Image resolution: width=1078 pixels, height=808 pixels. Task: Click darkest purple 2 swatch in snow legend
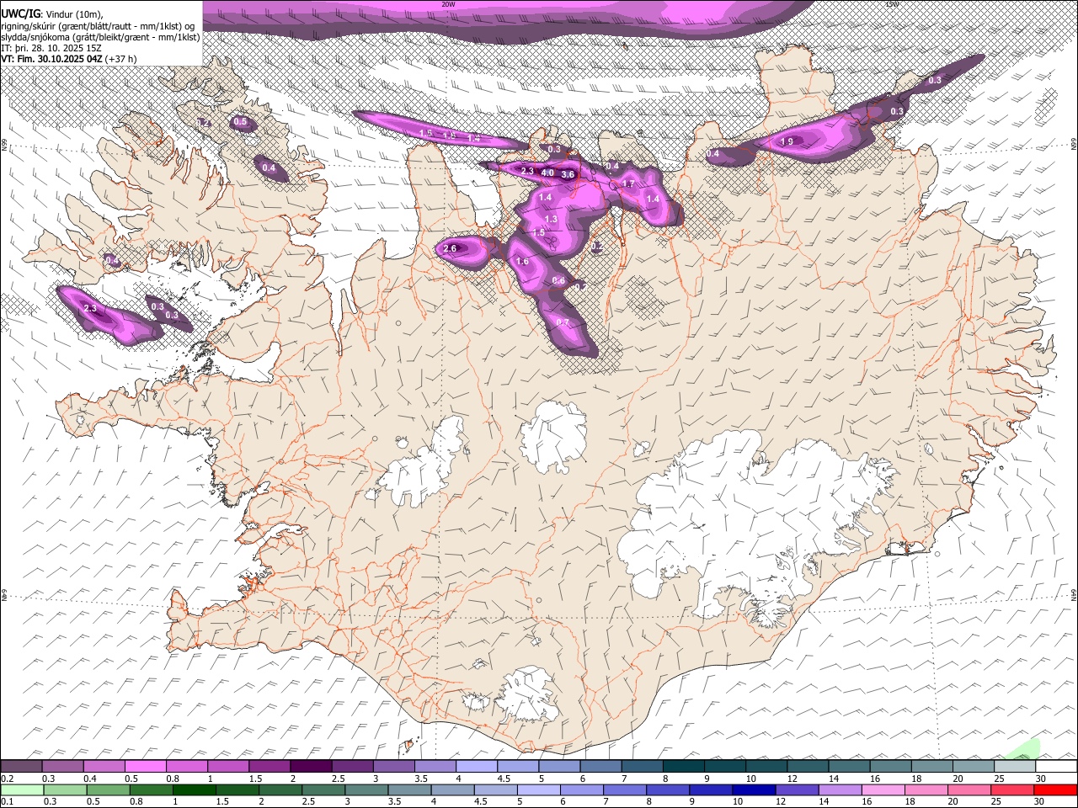point(310,767)
